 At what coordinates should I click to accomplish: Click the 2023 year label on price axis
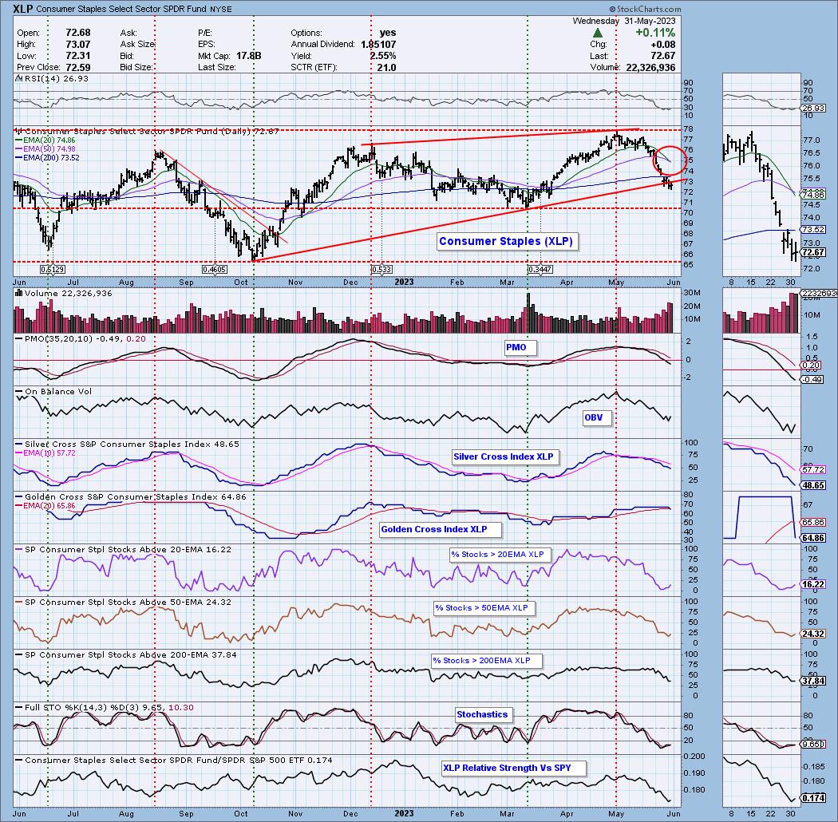pyautogui.click(x=404, y=282)
